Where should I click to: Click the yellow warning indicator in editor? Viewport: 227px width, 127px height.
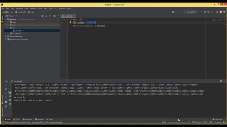tap(214, 20)
